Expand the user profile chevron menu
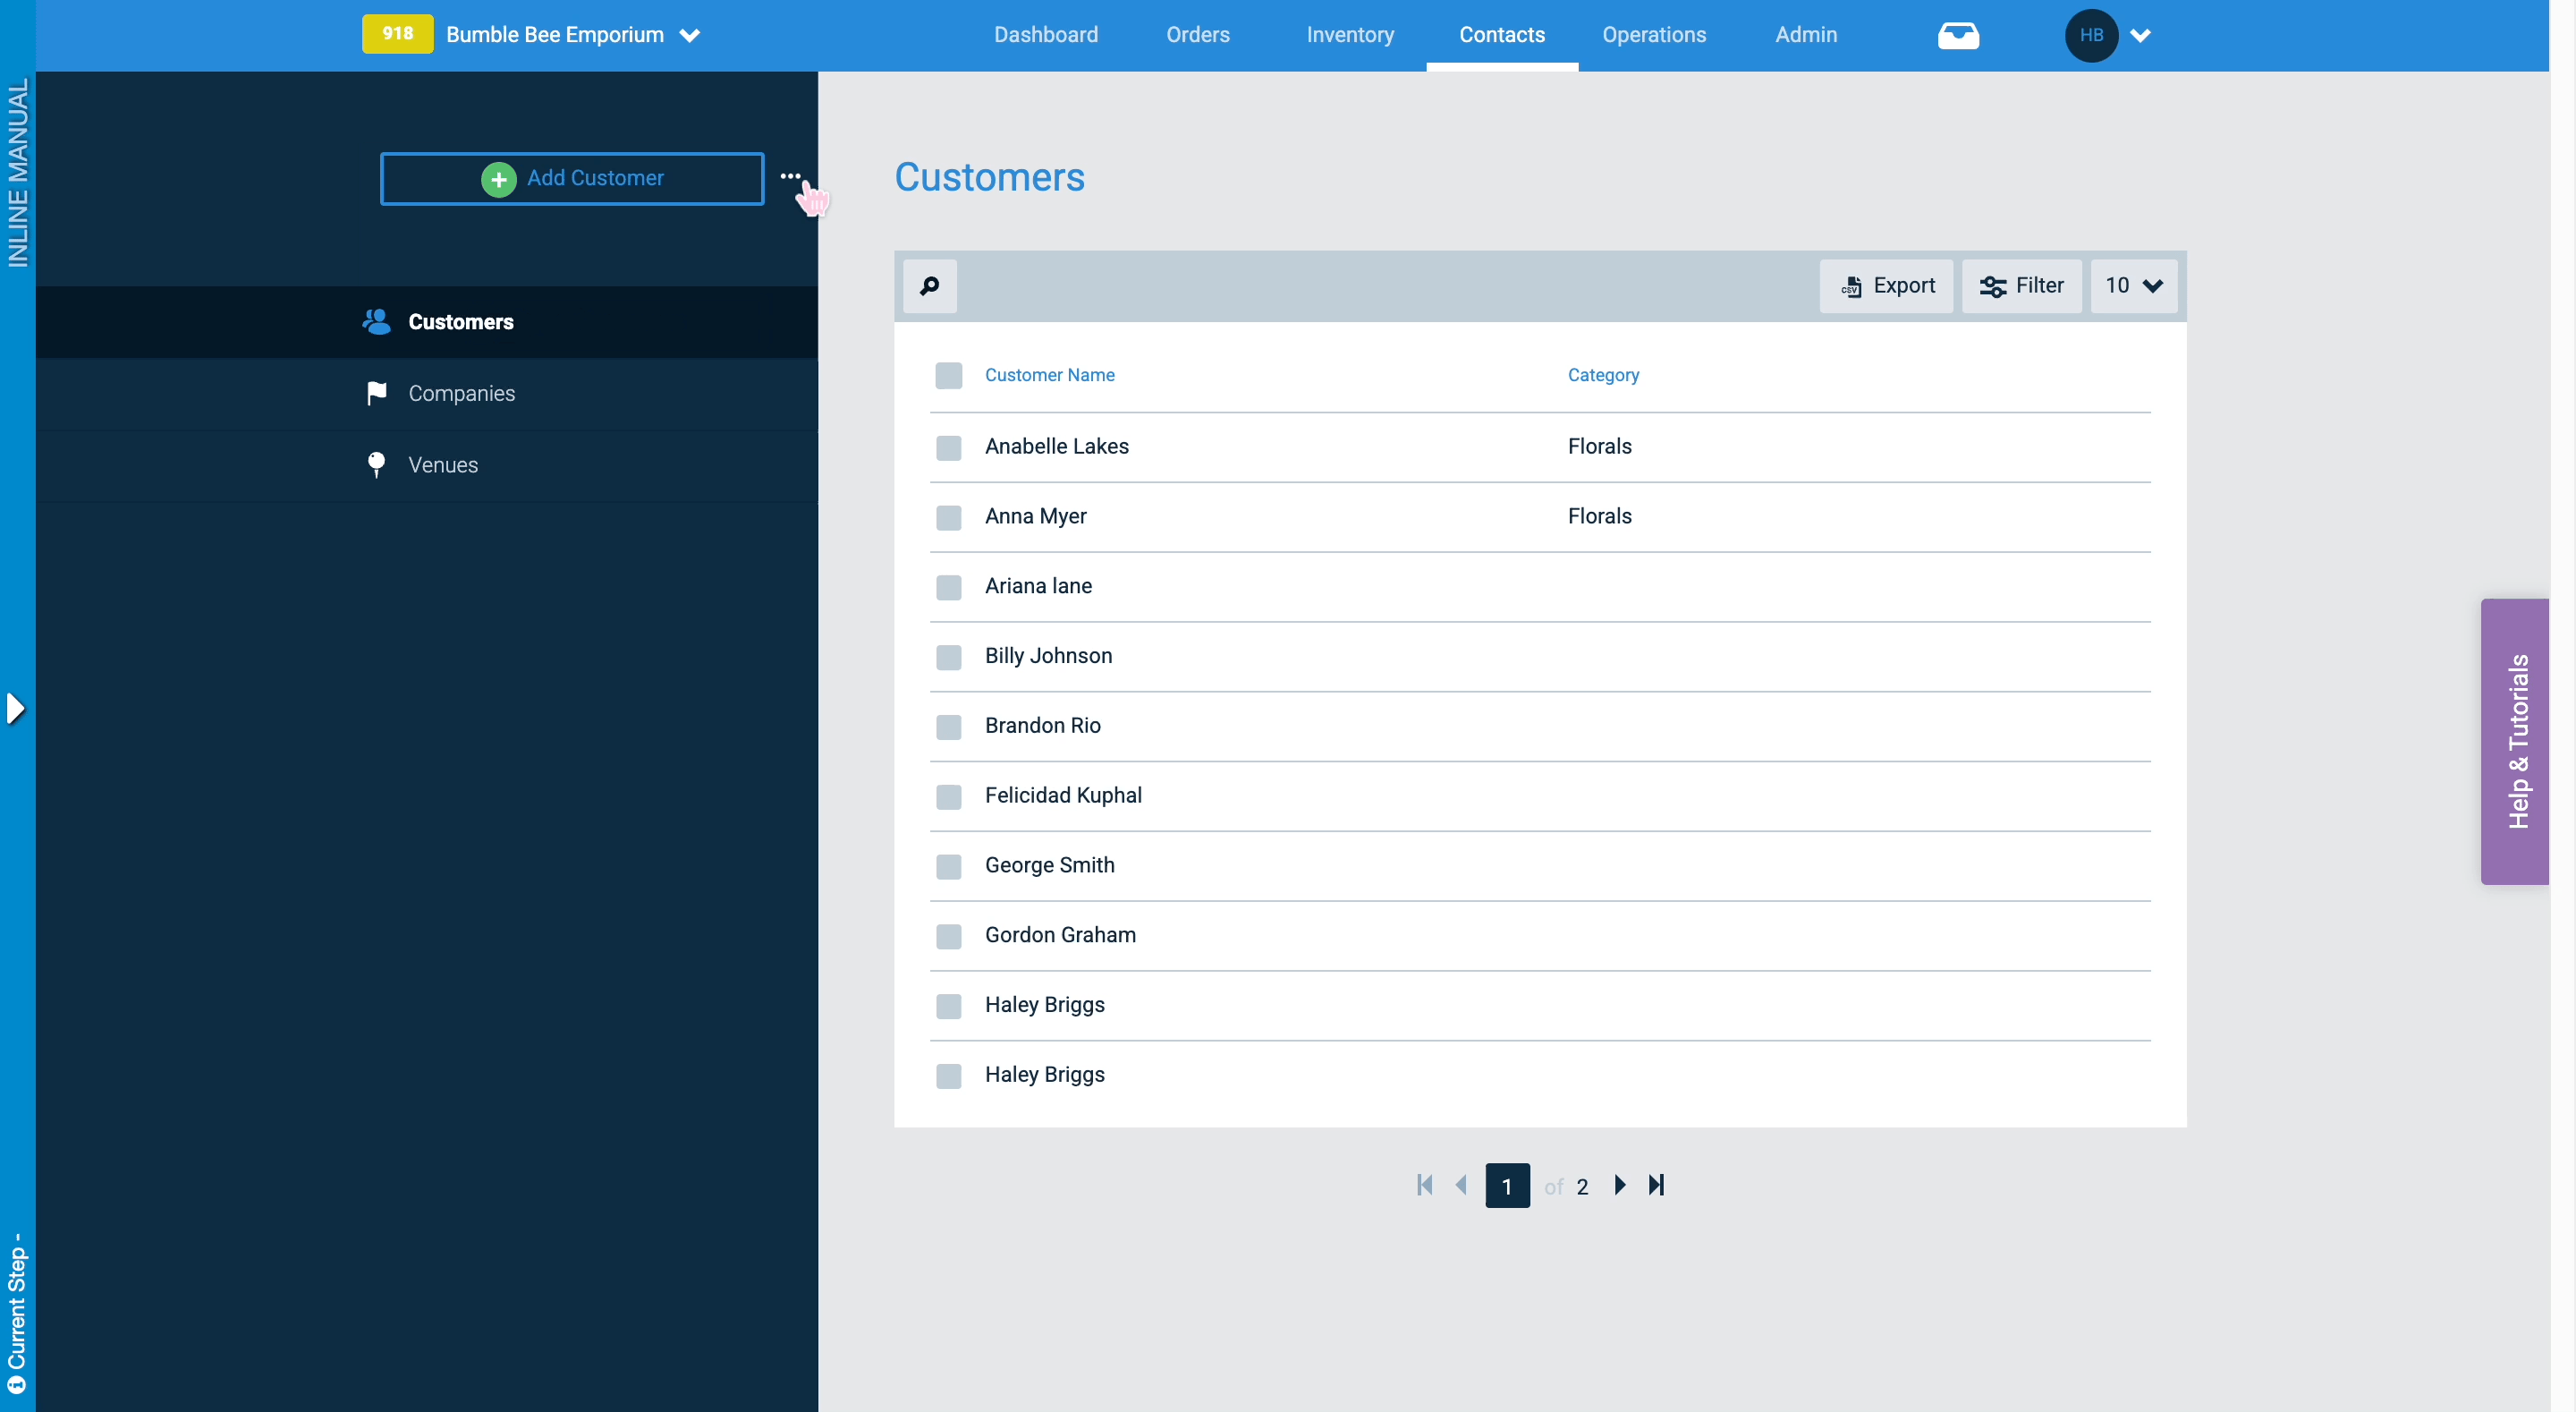The image size is (2576, 1412). 2140,36
